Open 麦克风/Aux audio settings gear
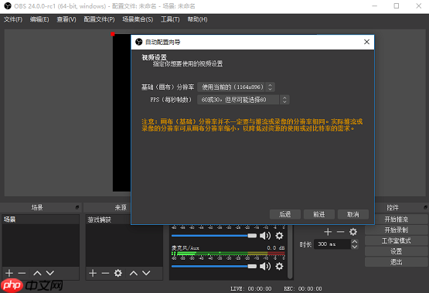 point(279,266)
